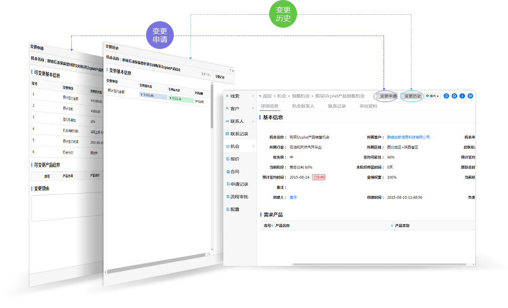Expand the 线索 sidebar chevron
Image resolution: width=508 pixels, height=308 pixels.
253,96
